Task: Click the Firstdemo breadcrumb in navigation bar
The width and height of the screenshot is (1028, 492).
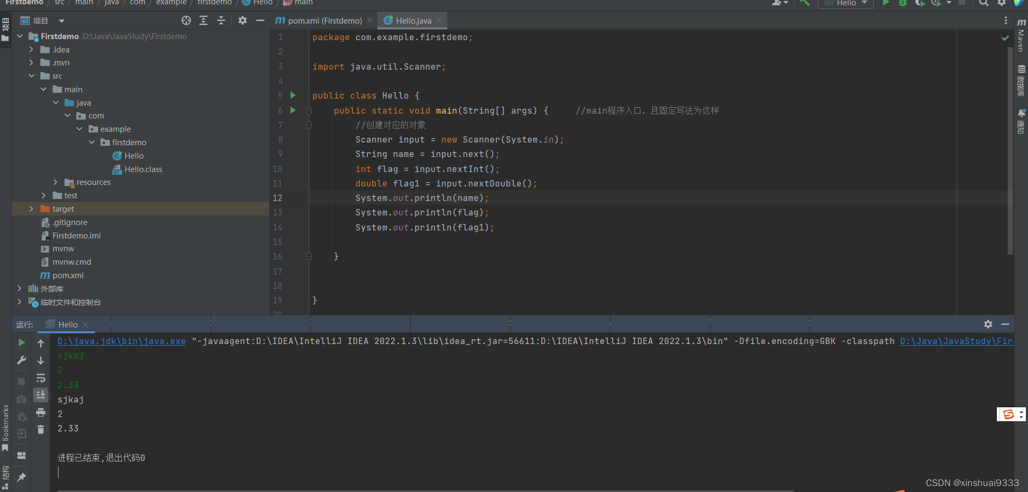Action: 24,3
